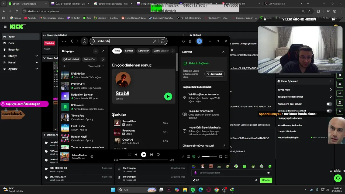Open Beğenilen Şarkılar playlist
345x194 pixels.
coord(84,96)
